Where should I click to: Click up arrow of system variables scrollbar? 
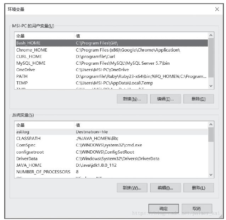pos(211,124)
